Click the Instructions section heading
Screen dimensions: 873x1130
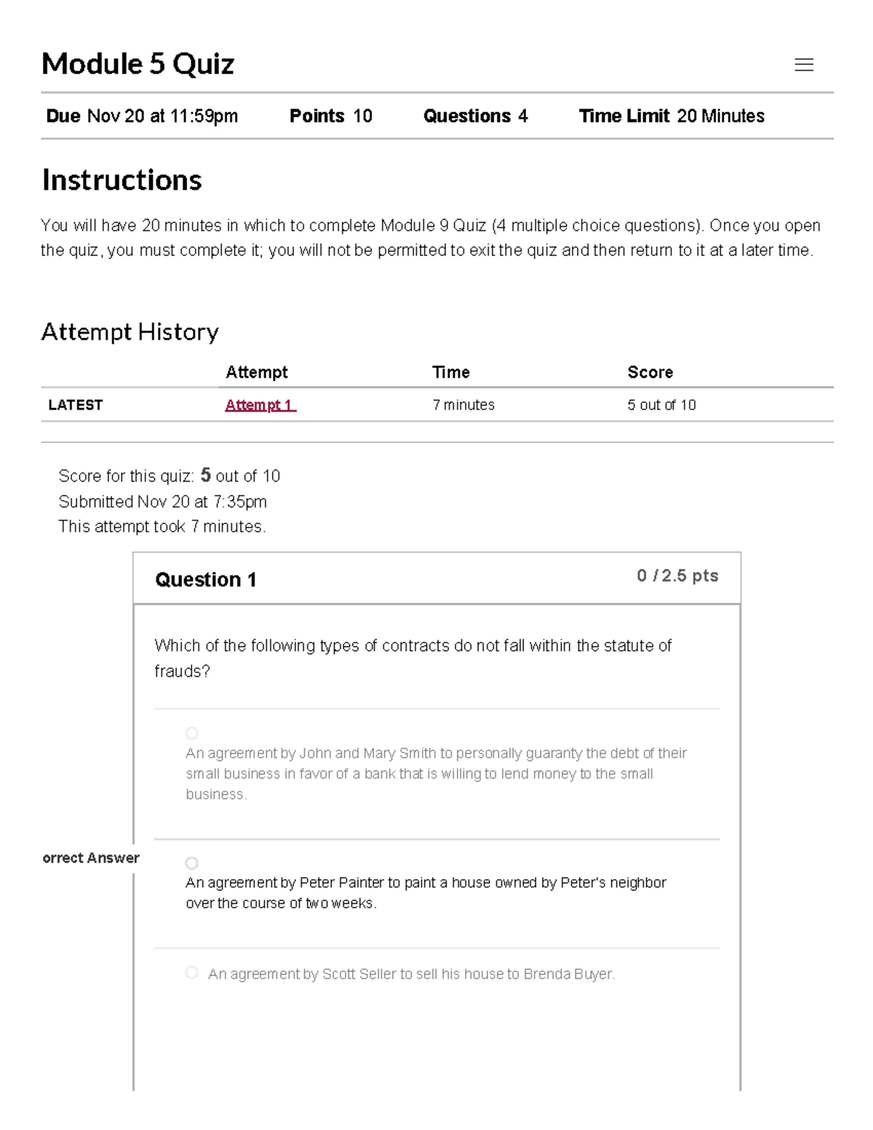[x=121, y=180]
